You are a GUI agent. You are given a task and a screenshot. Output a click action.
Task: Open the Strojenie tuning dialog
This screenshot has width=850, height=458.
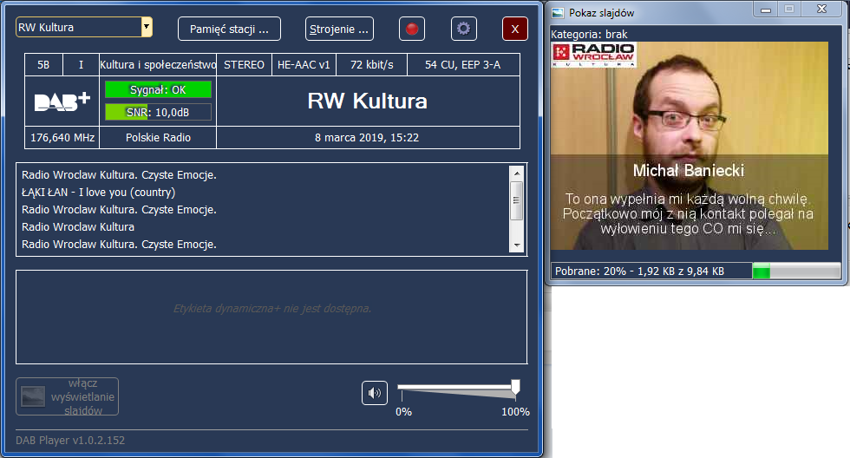click(x=339, y=29)
